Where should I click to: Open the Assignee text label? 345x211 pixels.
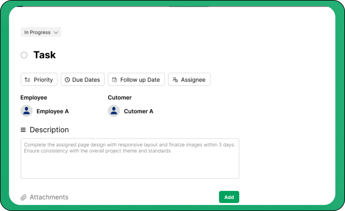[193, 80]
